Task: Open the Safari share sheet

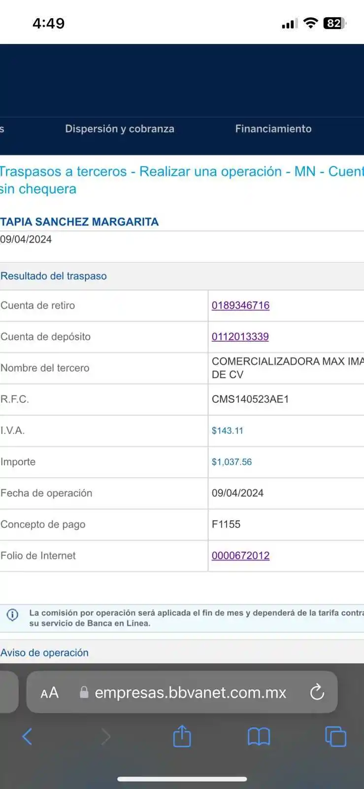Action: (182, 736)
